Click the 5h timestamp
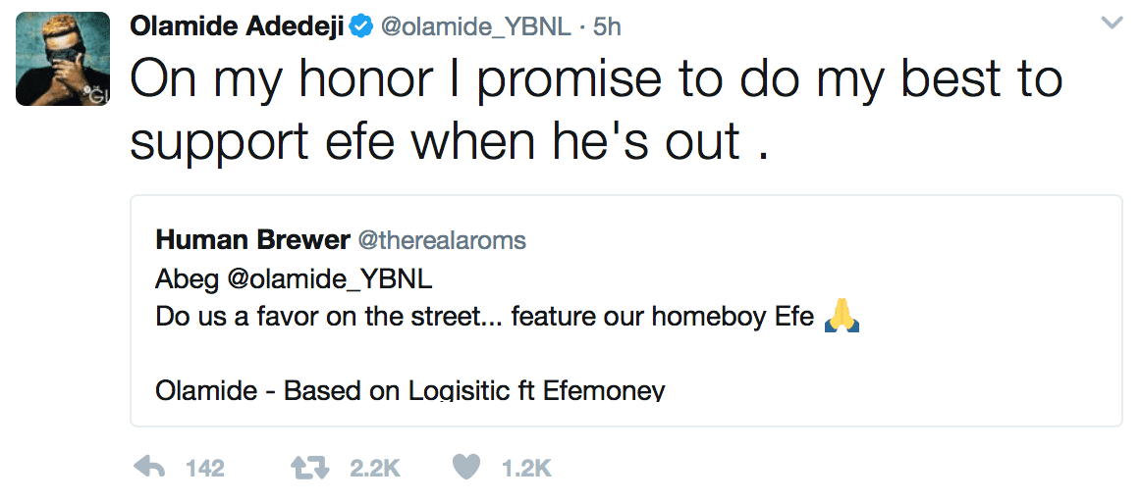 click(606, 26)
